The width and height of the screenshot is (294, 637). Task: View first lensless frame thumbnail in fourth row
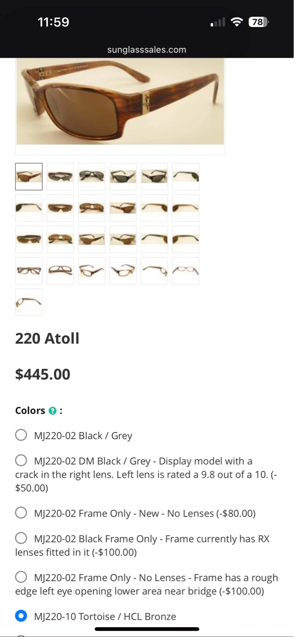[x=29, y=271]
